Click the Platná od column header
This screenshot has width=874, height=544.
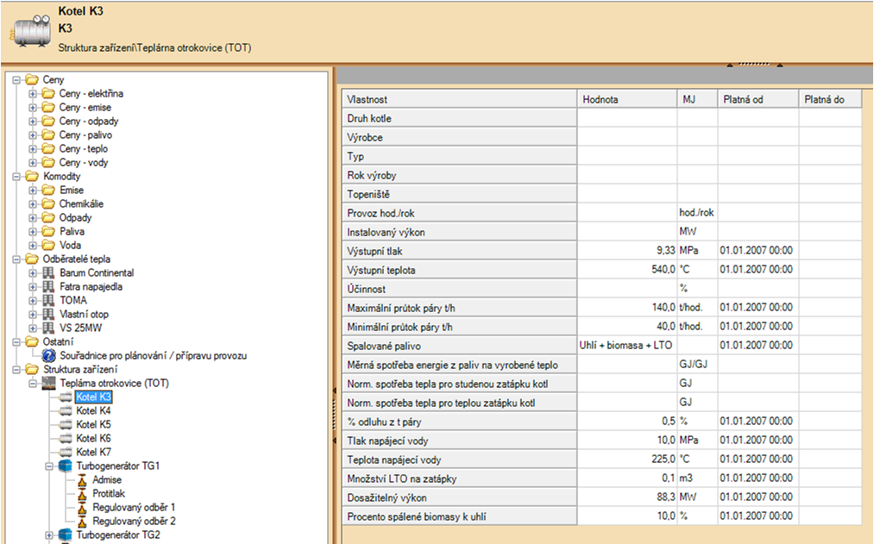point(758,99)
